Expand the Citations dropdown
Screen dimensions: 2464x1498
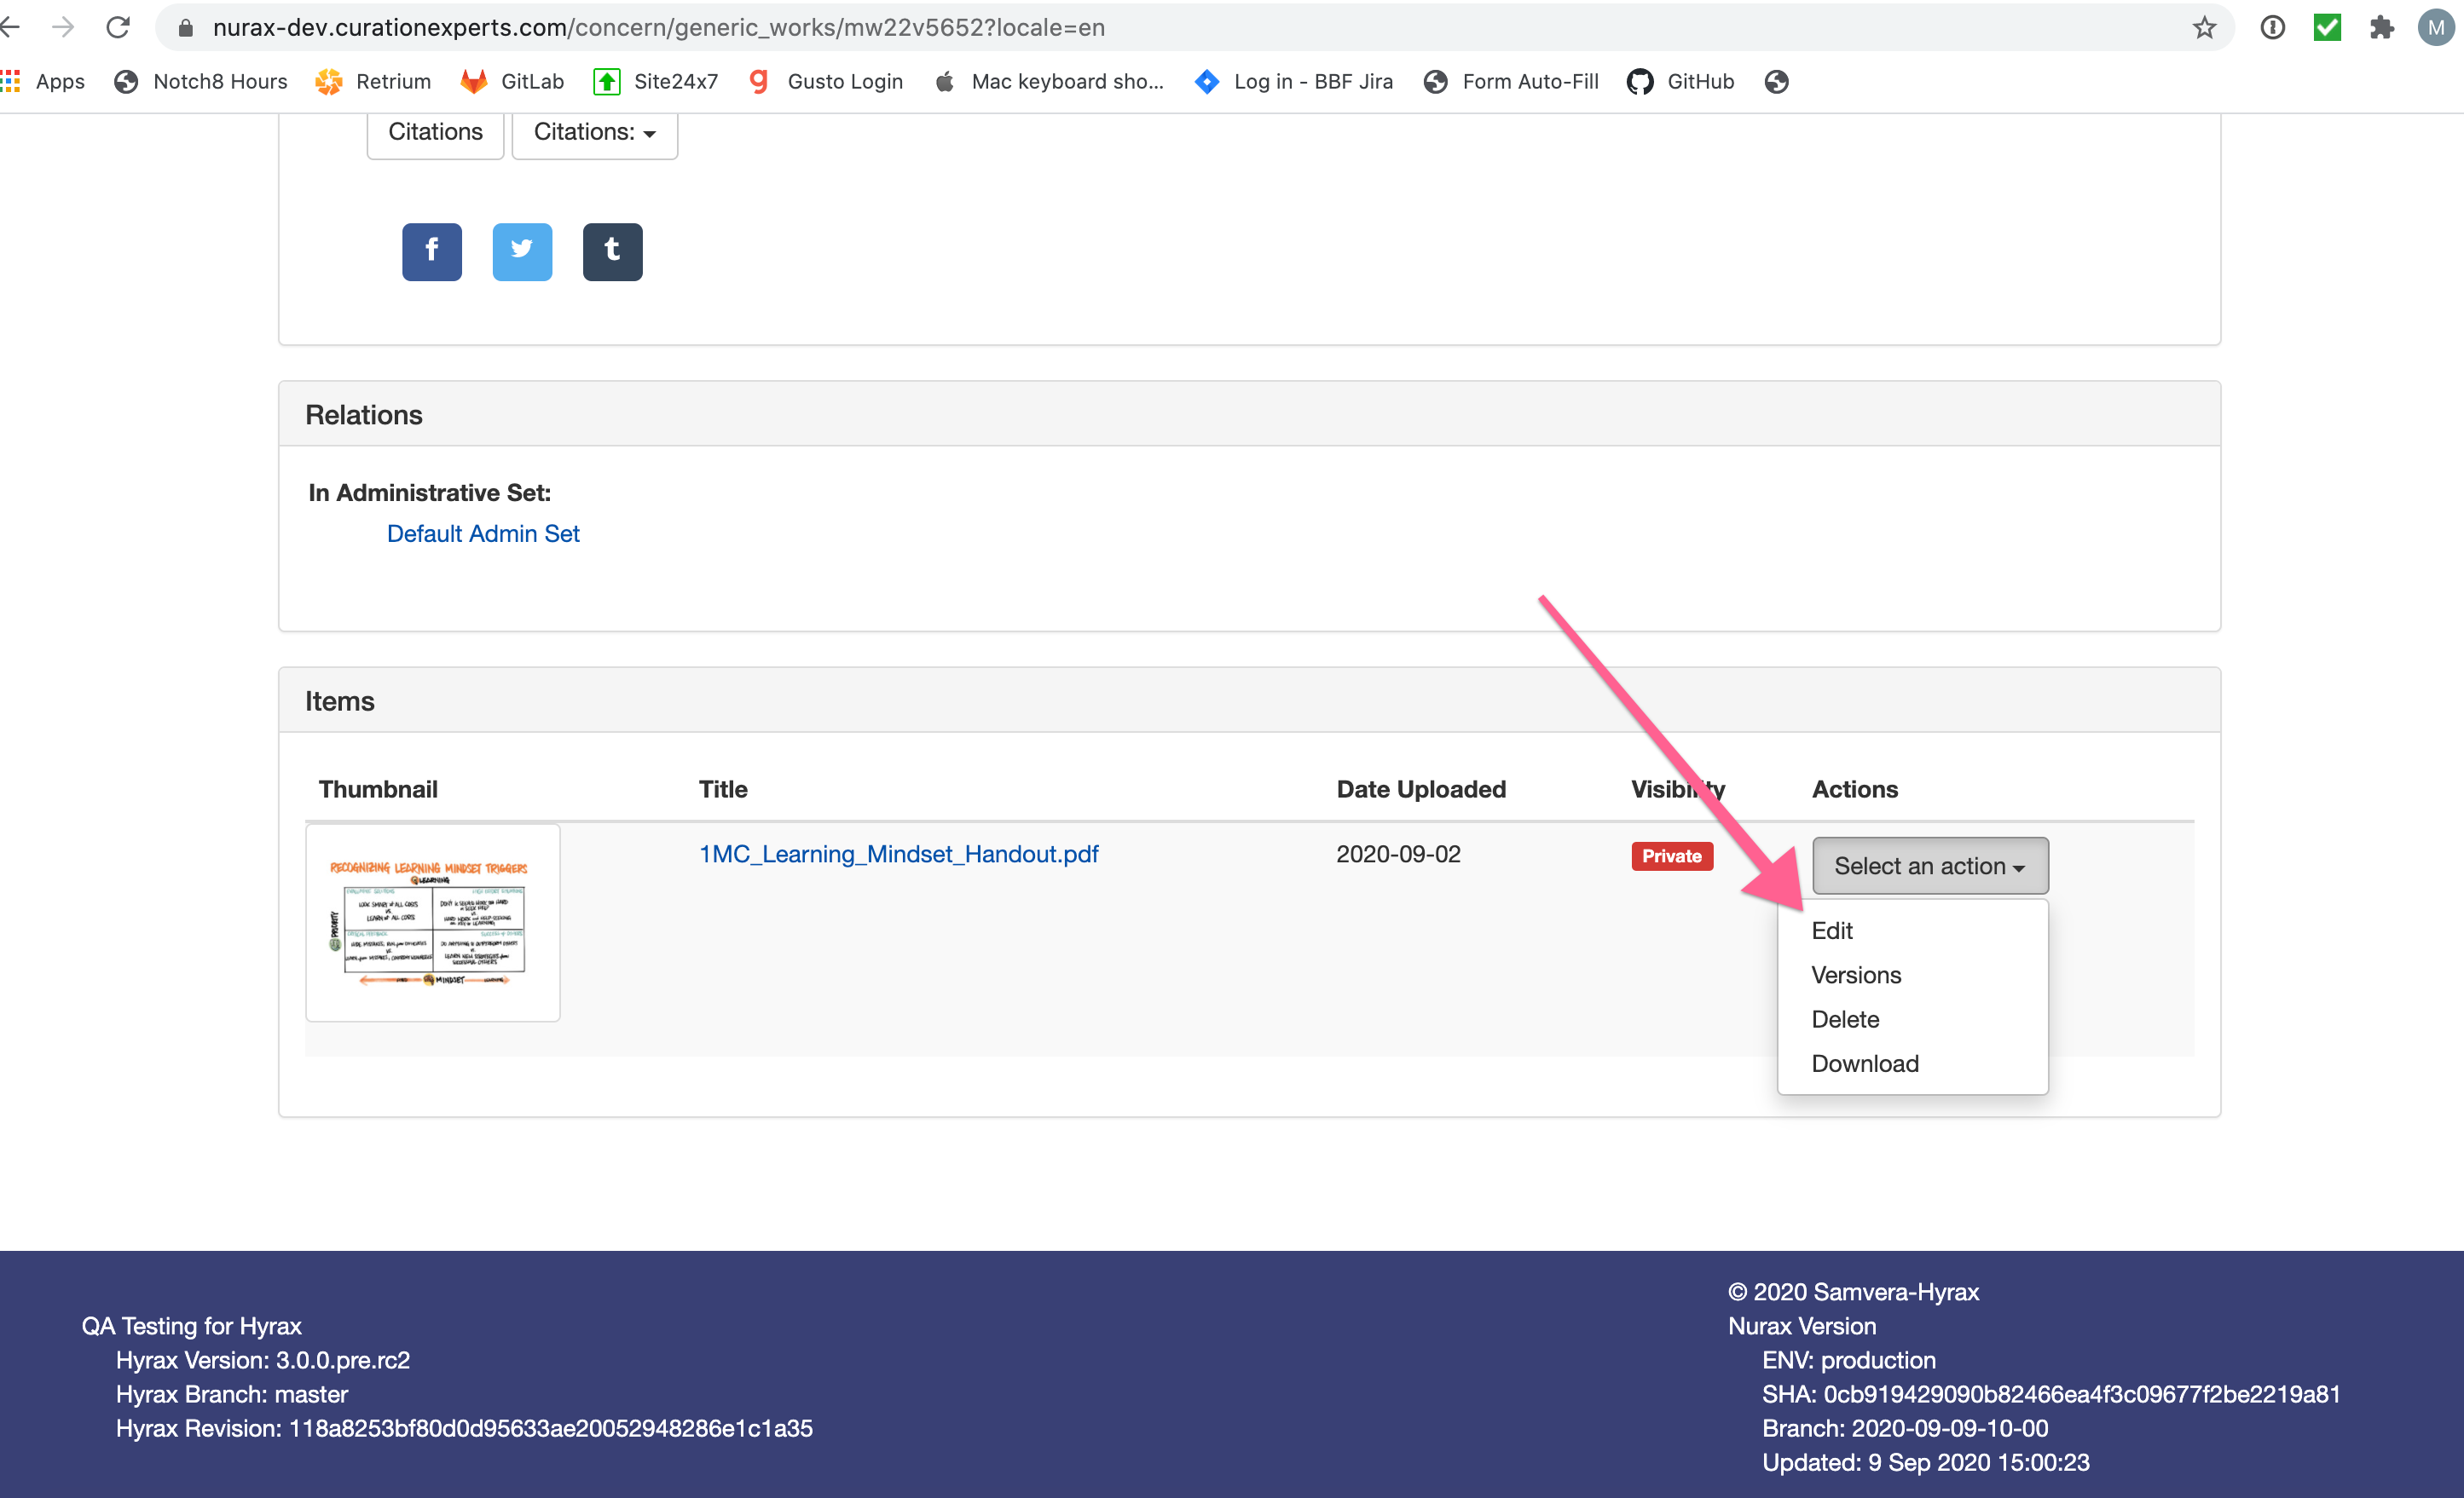(594, 131)
